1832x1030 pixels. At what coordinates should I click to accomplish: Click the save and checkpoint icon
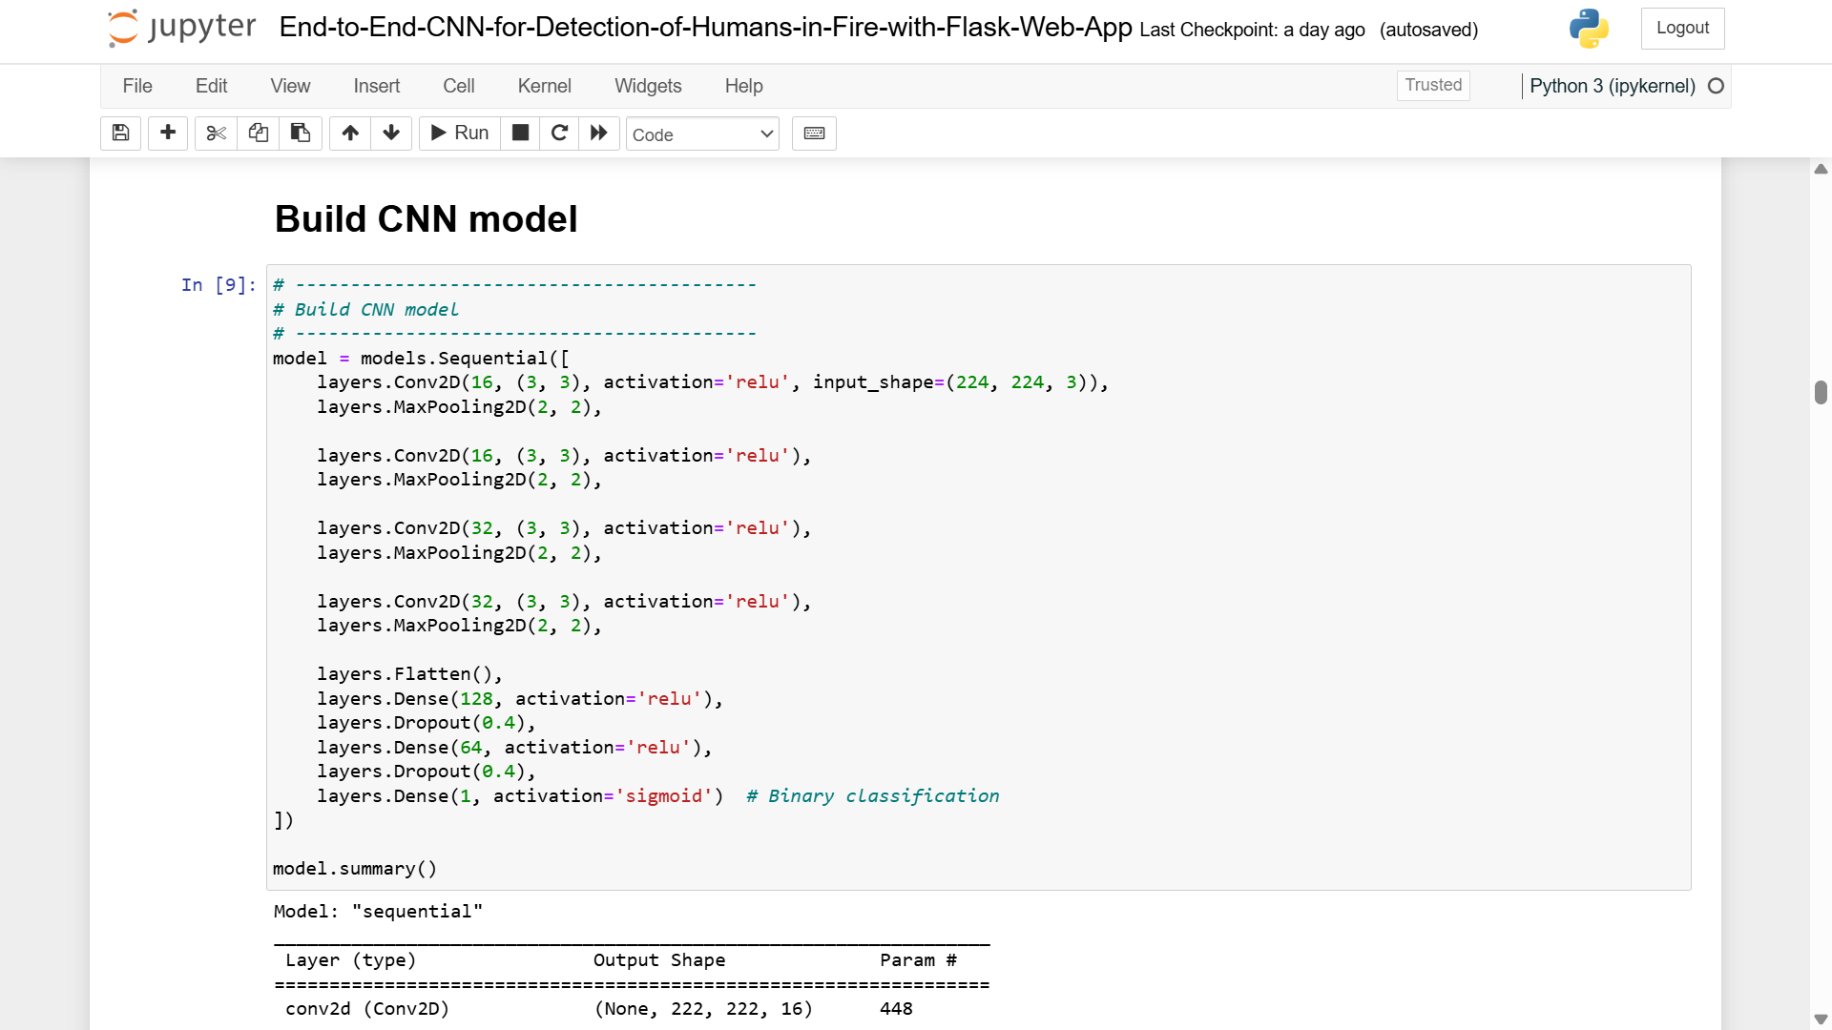click(120, 134)
